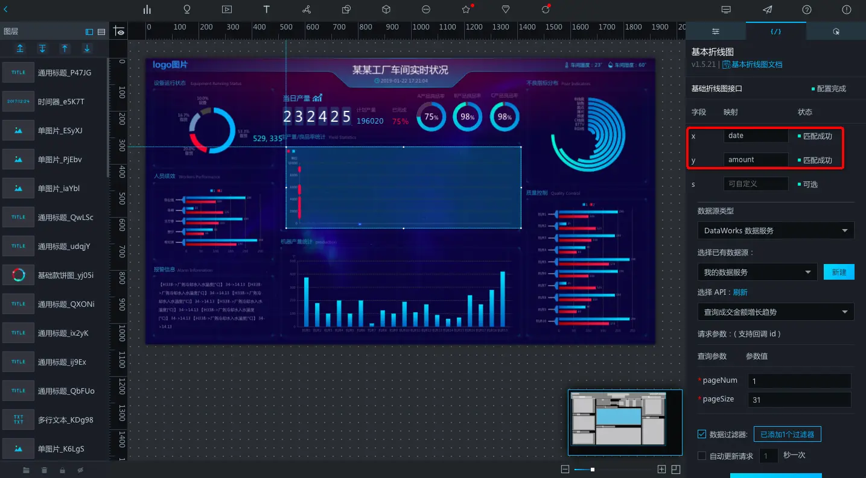This screenshot has height=478, width=866.
Task: Select layer 基础款饼图_yj05i
Action: (x=54, y=275)
